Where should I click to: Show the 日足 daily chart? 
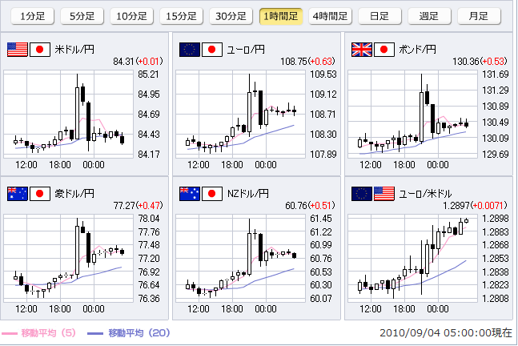pyautogui.click(x=380, y=16)
